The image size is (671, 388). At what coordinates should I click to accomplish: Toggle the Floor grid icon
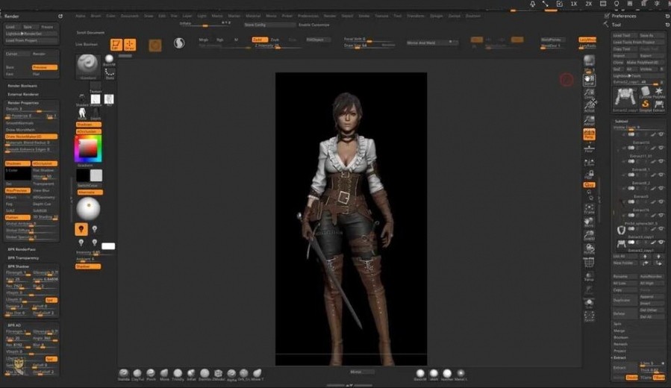[589, 148]
